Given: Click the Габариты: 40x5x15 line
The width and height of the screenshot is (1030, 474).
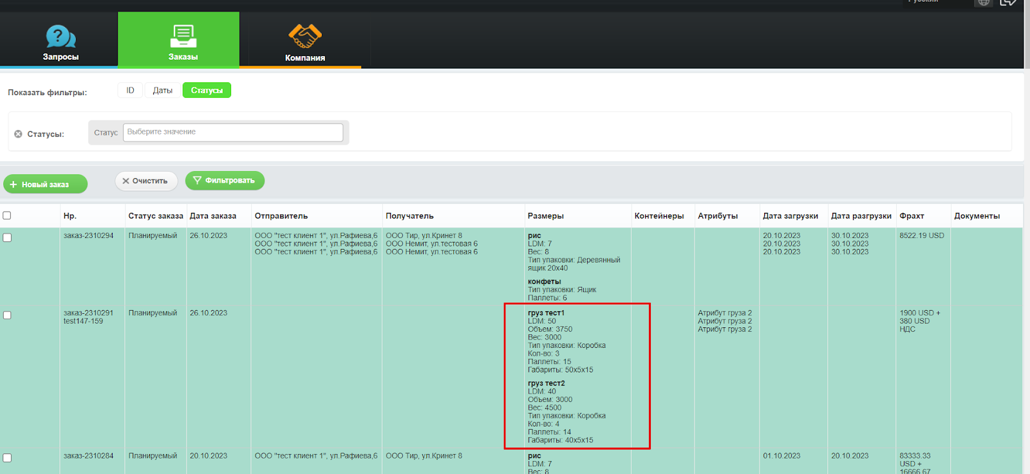Looking at the screenshot, I should tap(561, 441).
